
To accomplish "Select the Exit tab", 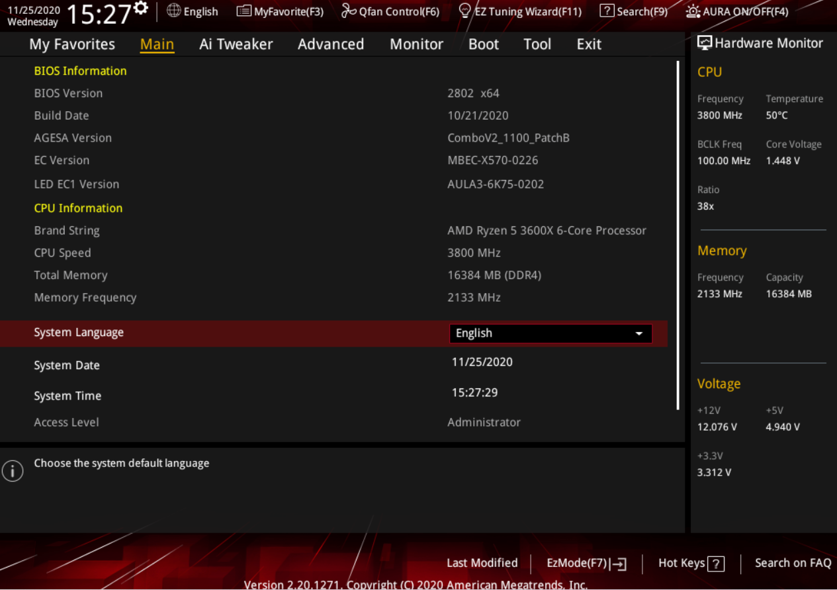I will tap(589, 44).
